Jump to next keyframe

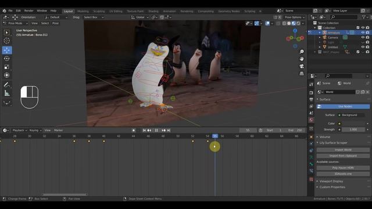(x=163, y=130)
